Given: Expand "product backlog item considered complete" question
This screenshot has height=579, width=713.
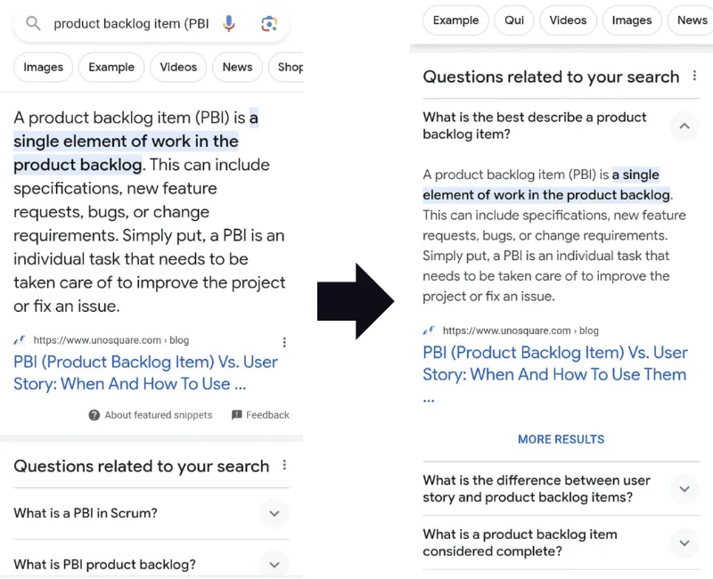Looking at the screenshot, I should click(684, 543).
